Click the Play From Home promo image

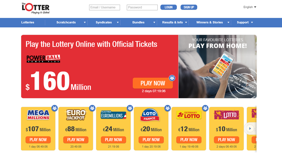(x=217, y=67)
